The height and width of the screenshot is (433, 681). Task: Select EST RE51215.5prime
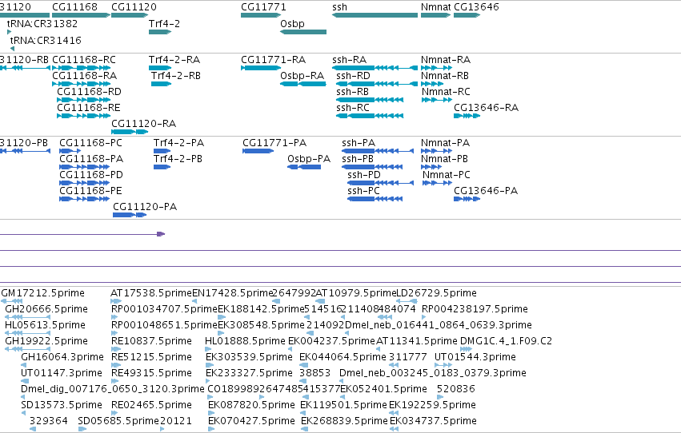pos(151,358)
